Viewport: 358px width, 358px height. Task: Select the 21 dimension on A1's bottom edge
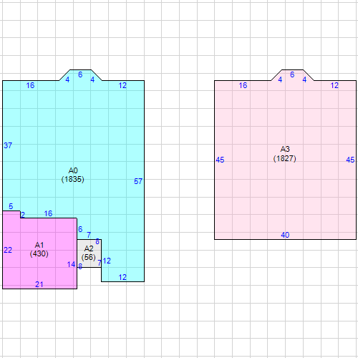point(39,284)
